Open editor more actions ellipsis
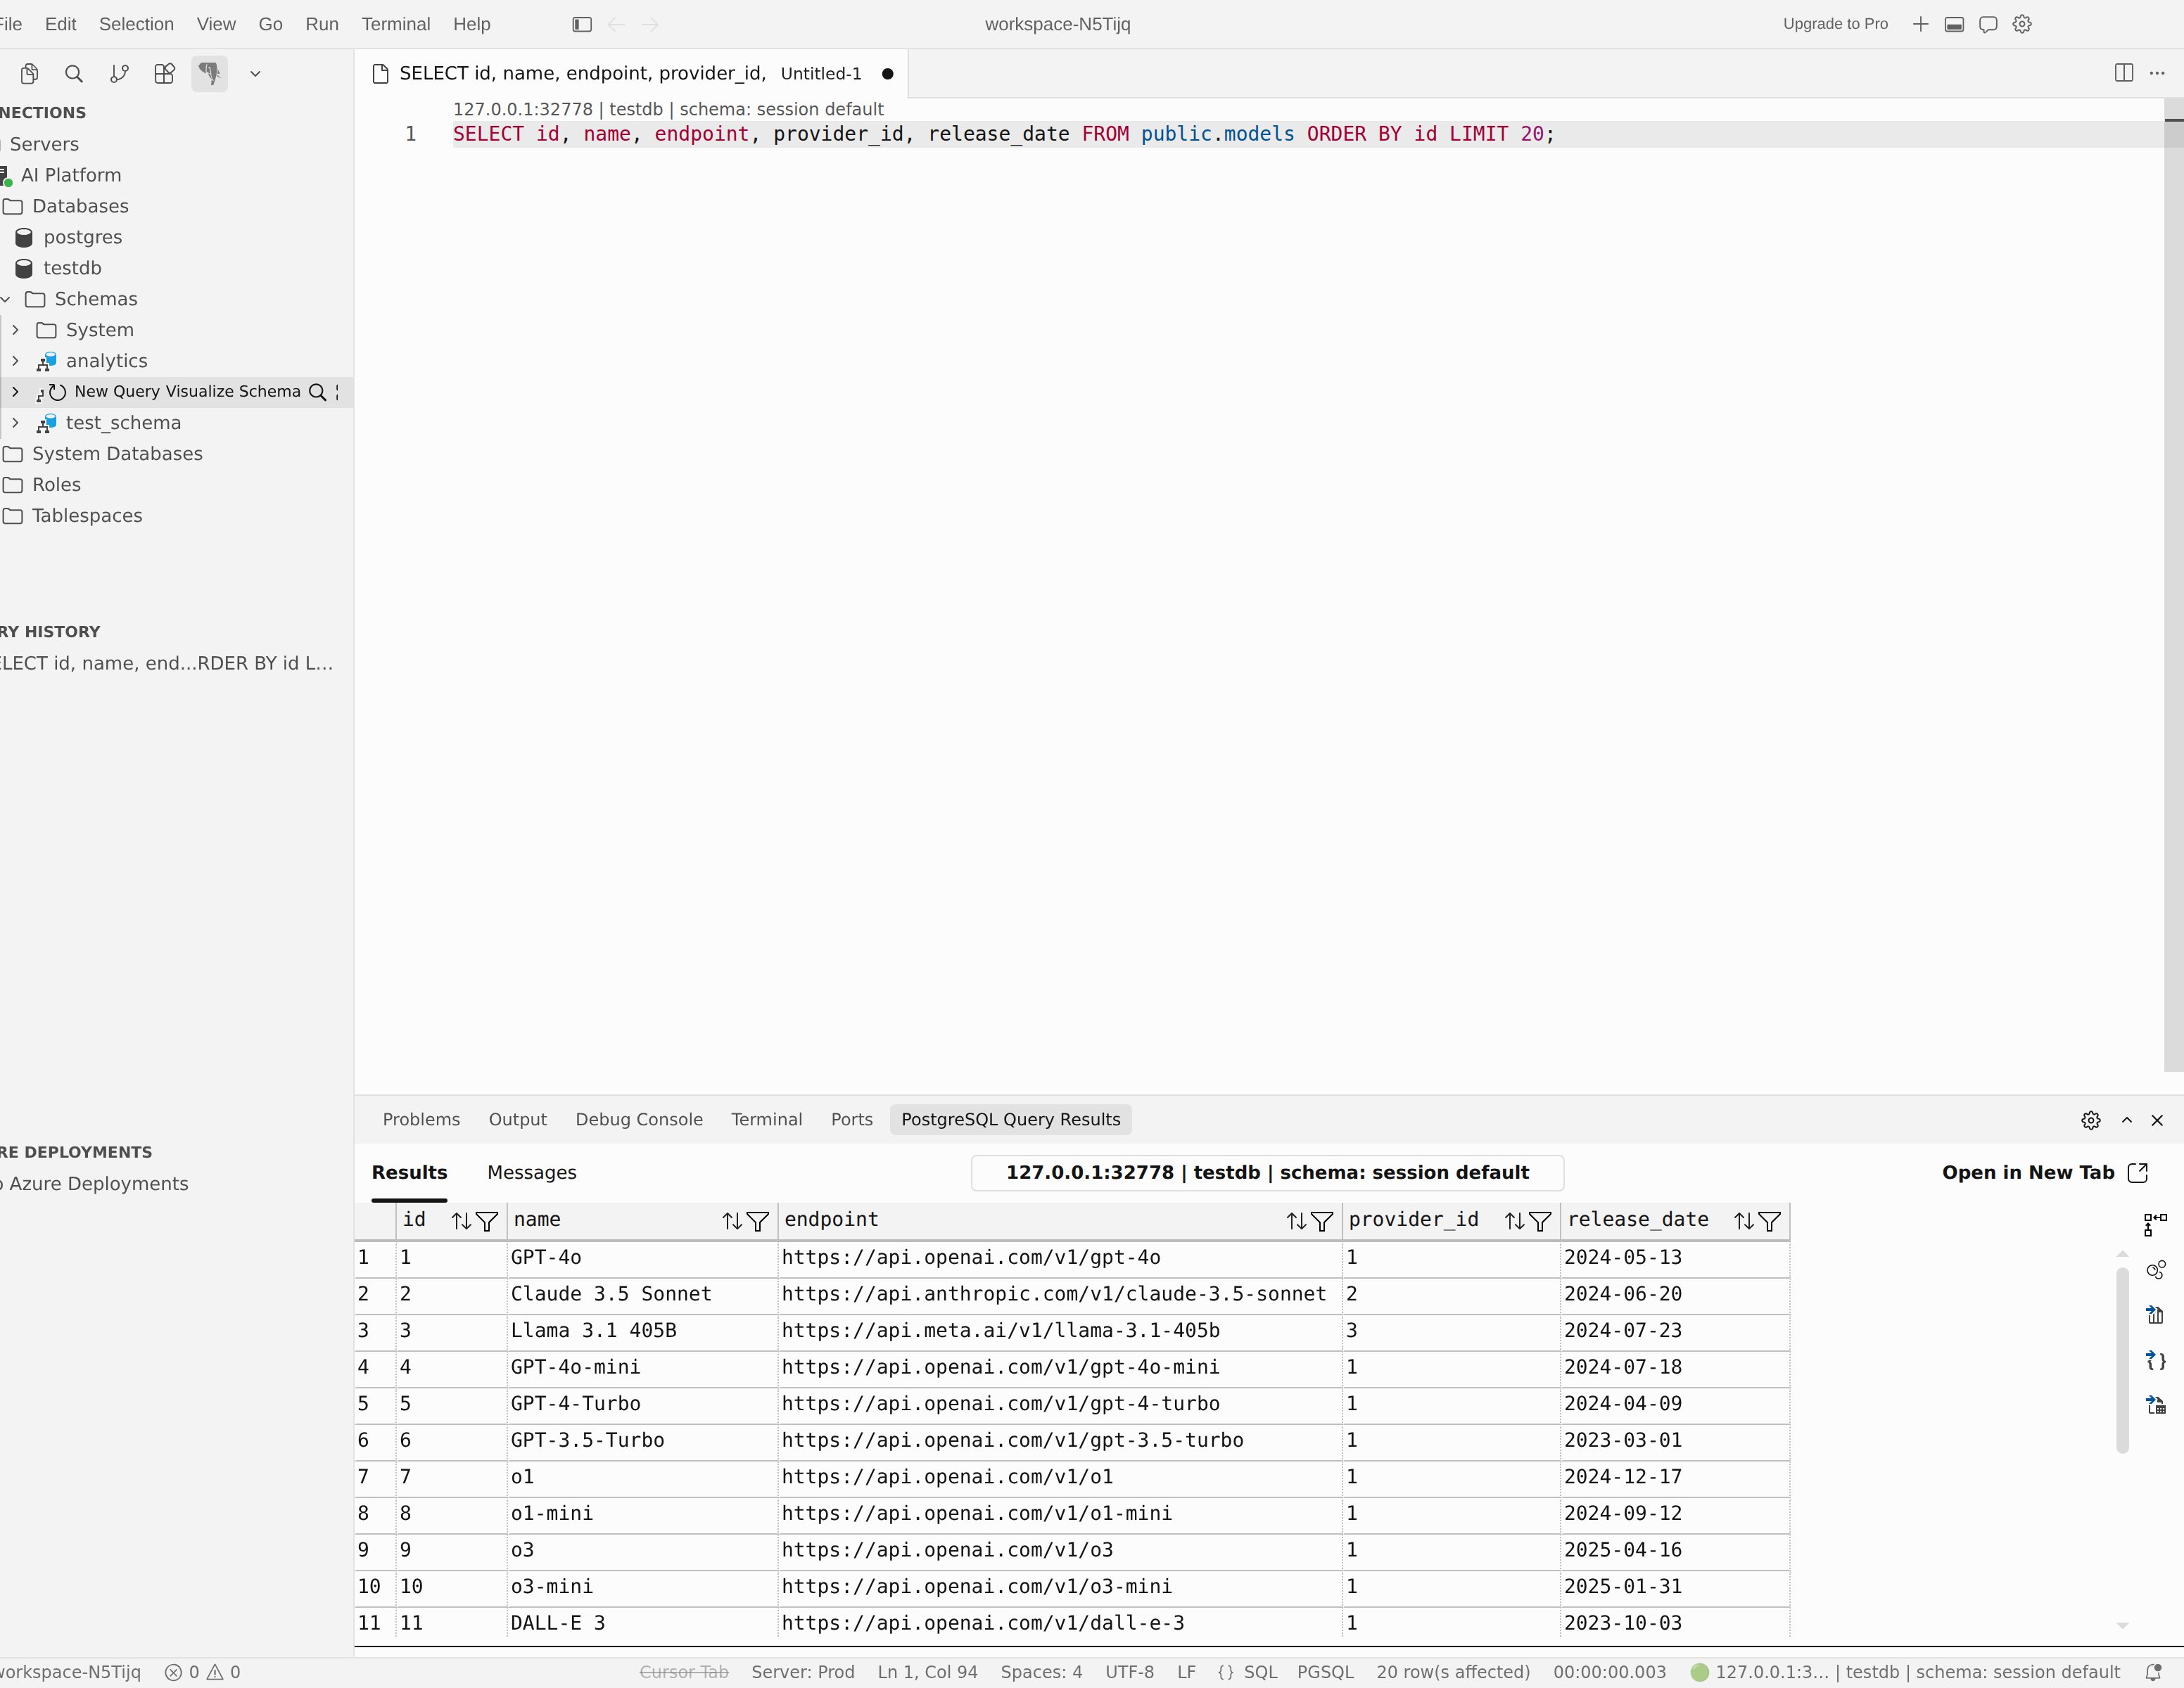This screenshot has height=1688, width=2184. click(x=2157, y=73)
